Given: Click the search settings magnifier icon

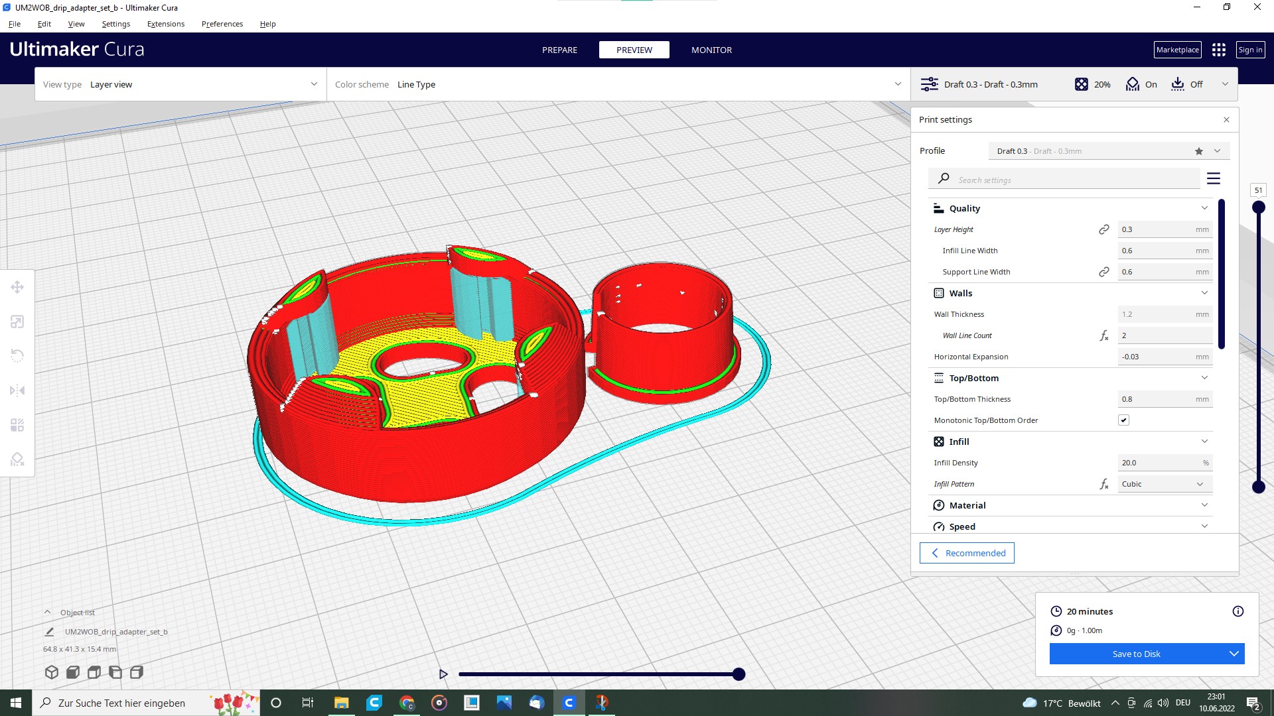Looking at the screenshot, I should tap(944, 178).
